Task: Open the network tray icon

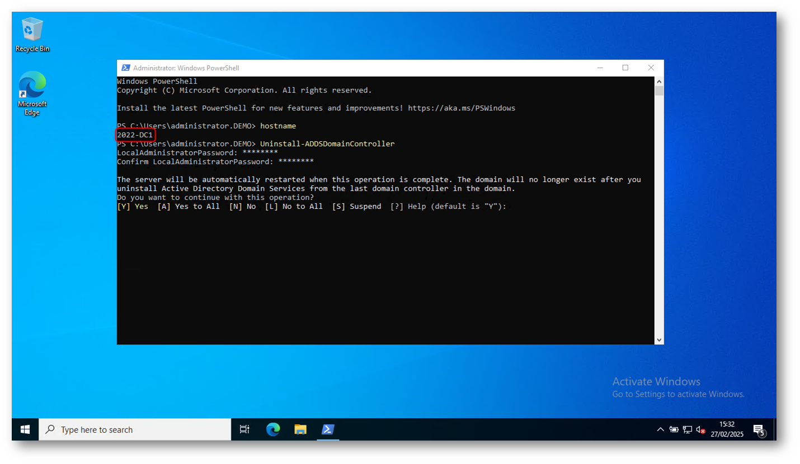Action: [x=688, y=430]
